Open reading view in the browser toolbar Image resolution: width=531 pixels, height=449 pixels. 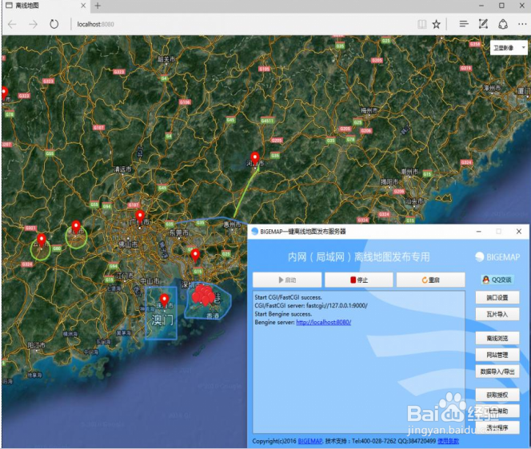pyautogui.click(x=422, y=24)
